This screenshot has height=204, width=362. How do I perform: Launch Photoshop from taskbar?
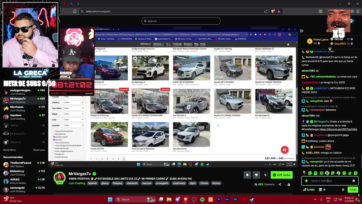click(235, 199)
